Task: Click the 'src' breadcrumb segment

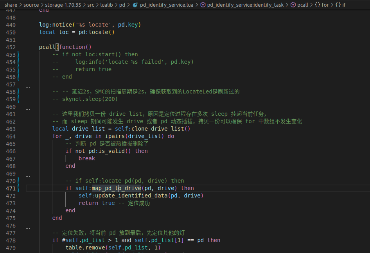Action: (x=91, y=5)
